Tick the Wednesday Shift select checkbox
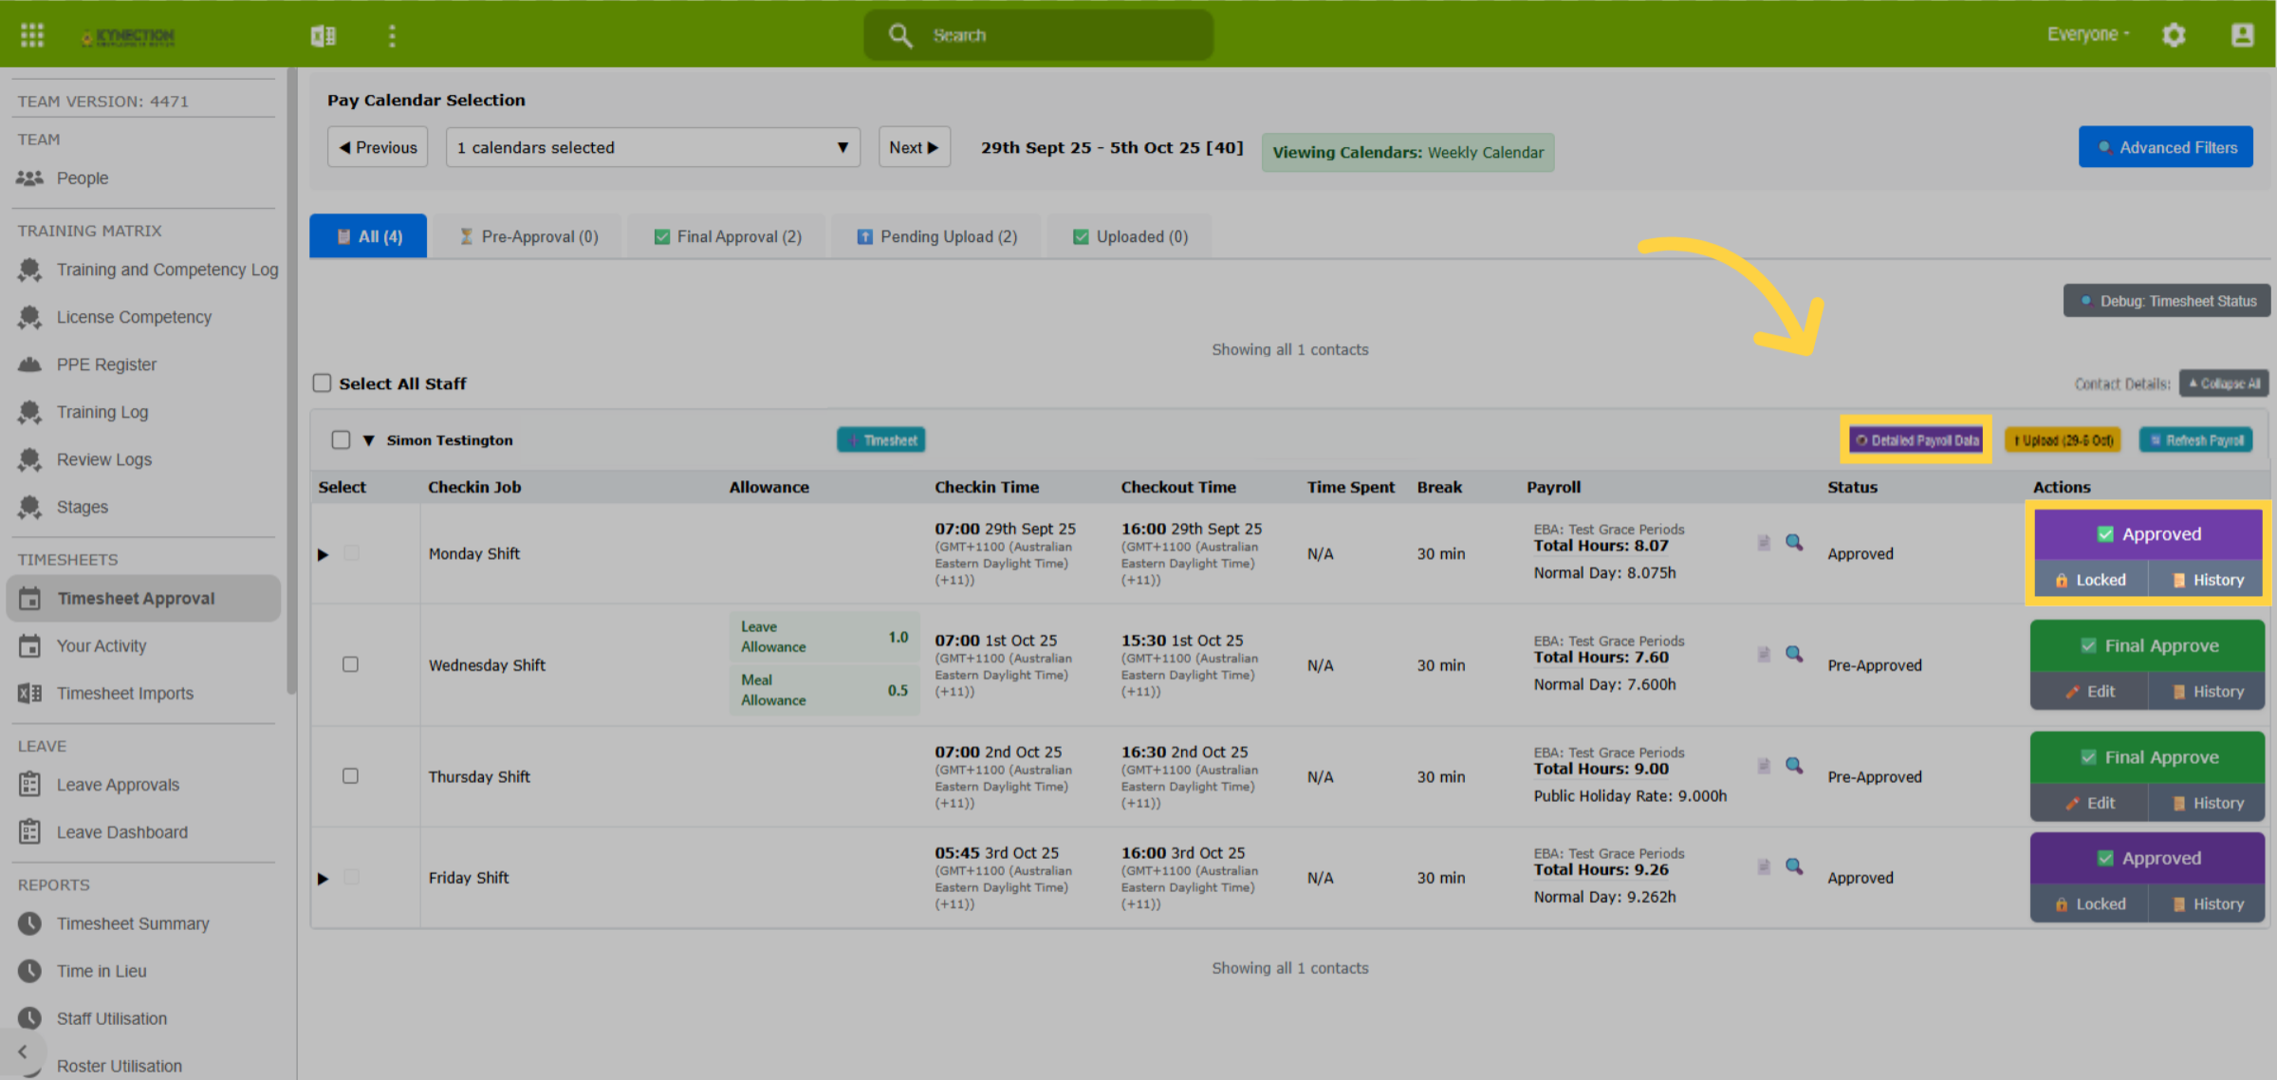Image resolution: width=2277 pixels, height=1080 pixels. (x=350, y=664)
